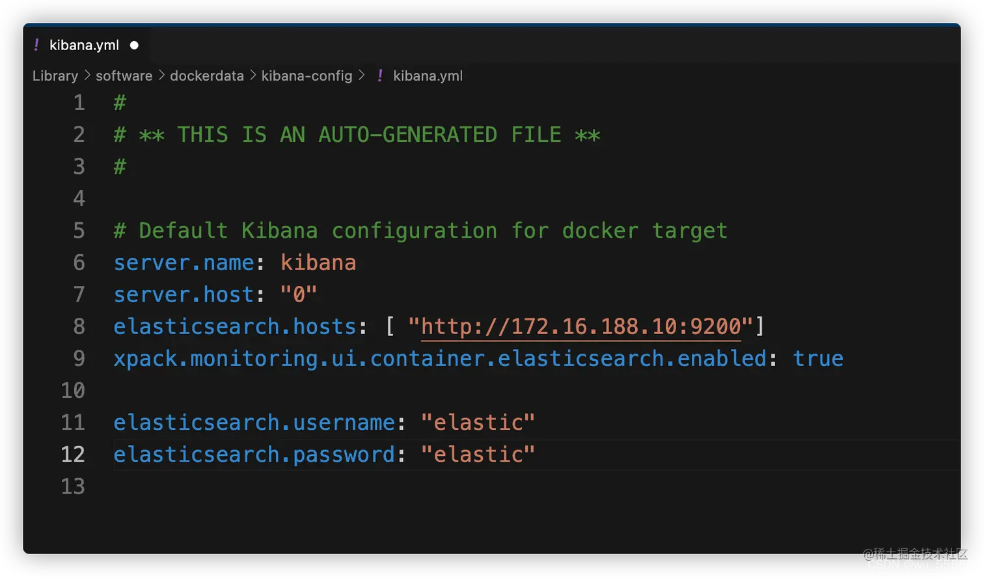
Task: Click the kibana value on line 6
Action: [x=318, y=262]
